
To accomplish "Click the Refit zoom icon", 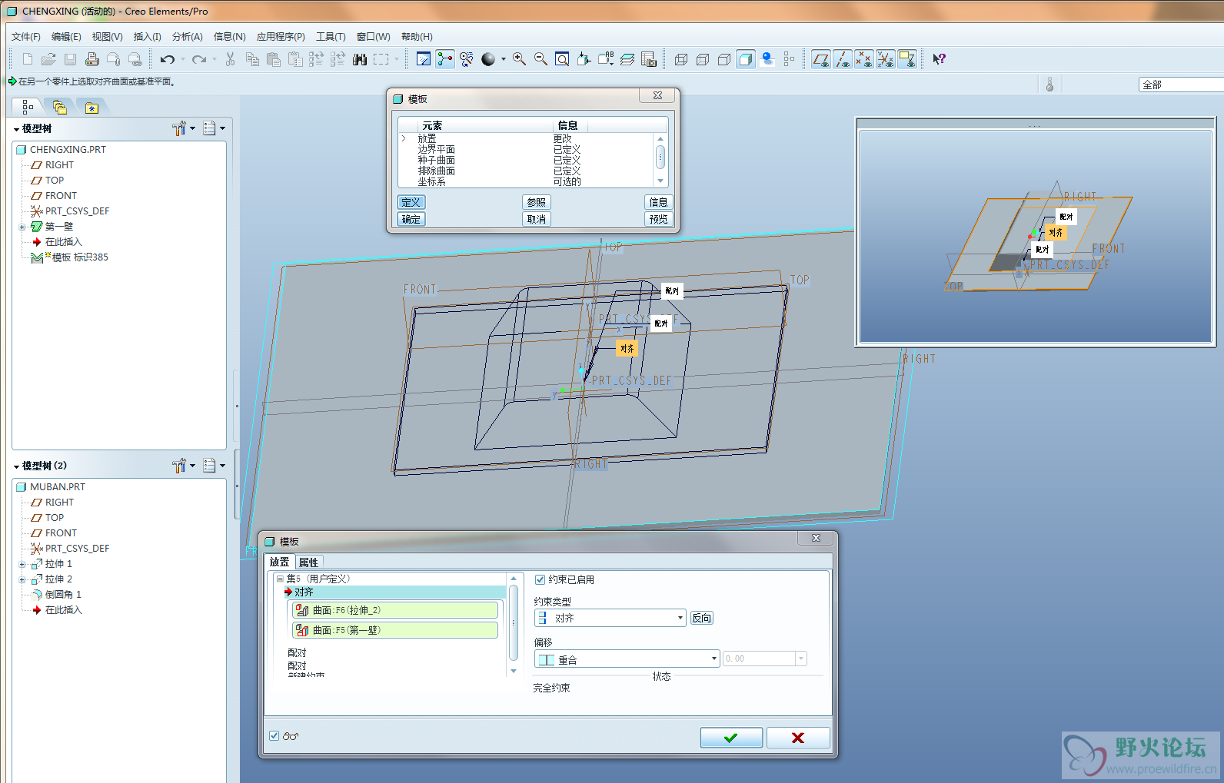I will point(562,59).
